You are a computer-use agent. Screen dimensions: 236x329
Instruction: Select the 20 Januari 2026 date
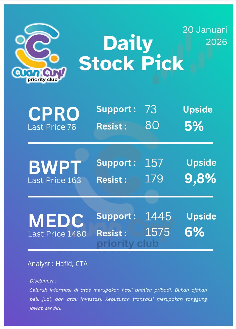pyautogui.click(x=205, y=36)
